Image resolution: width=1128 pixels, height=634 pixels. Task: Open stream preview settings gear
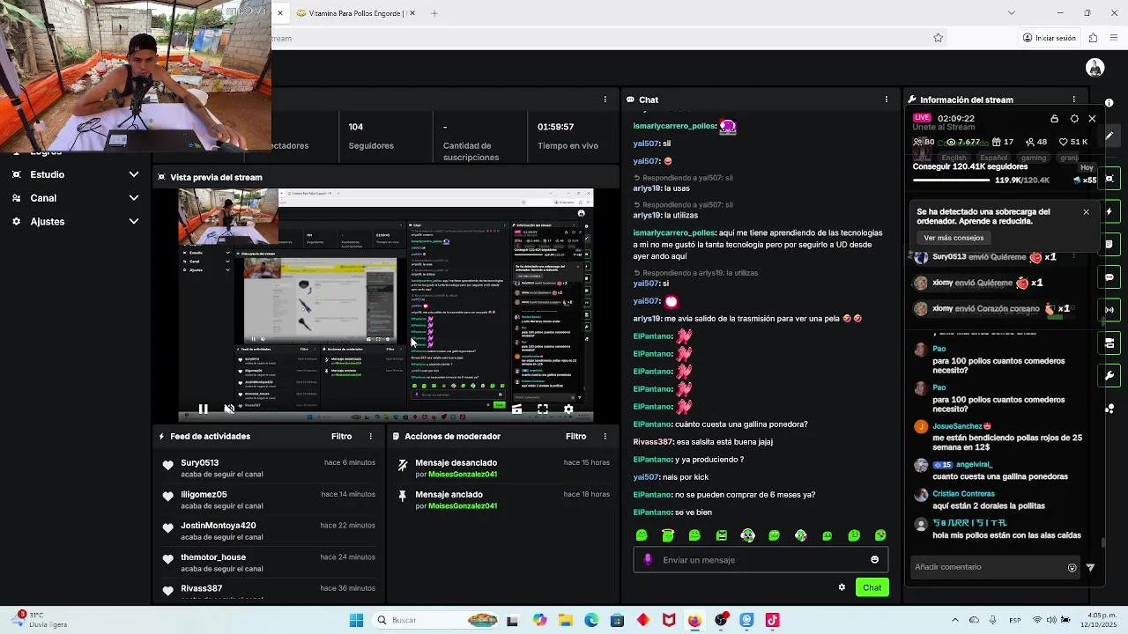click(x=568, y=409)
